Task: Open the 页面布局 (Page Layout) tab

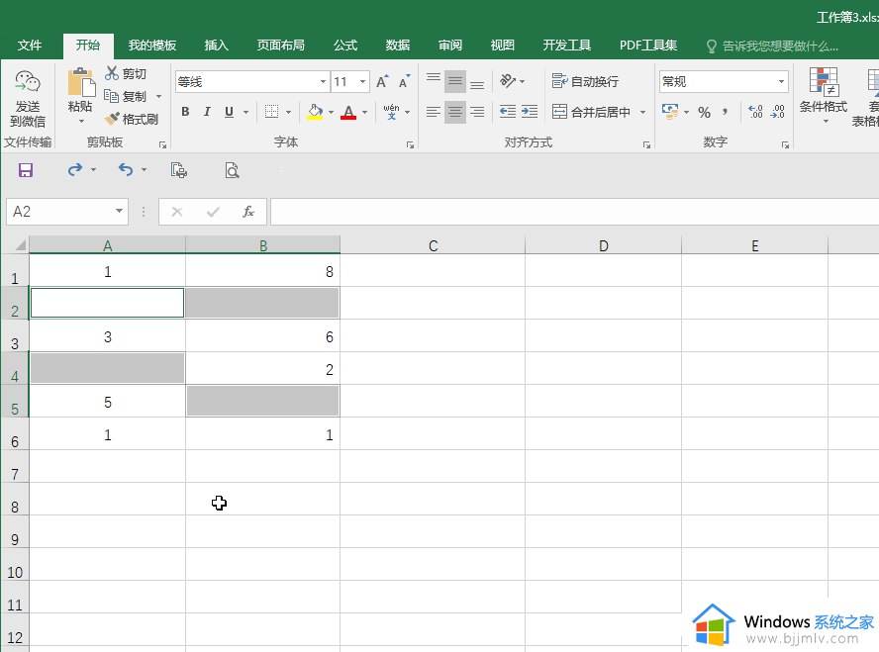Action: point(280,46)
